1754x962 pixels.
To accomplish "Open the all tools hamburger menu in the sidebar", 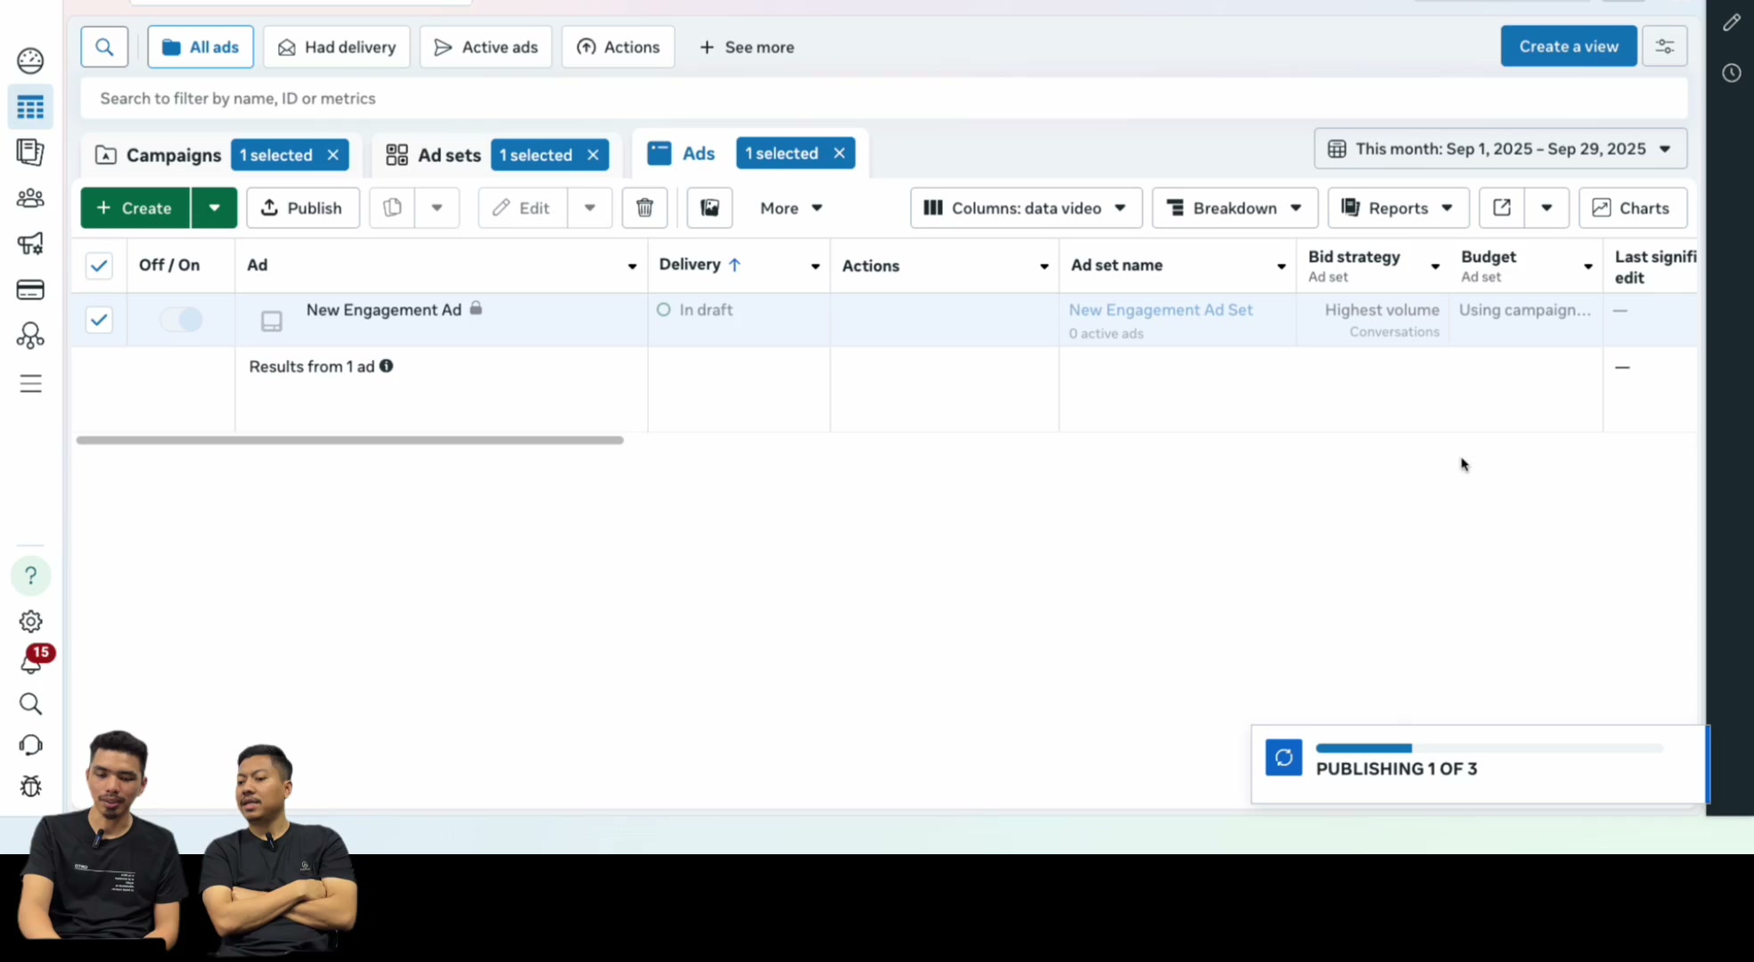I will pos(30,384).
